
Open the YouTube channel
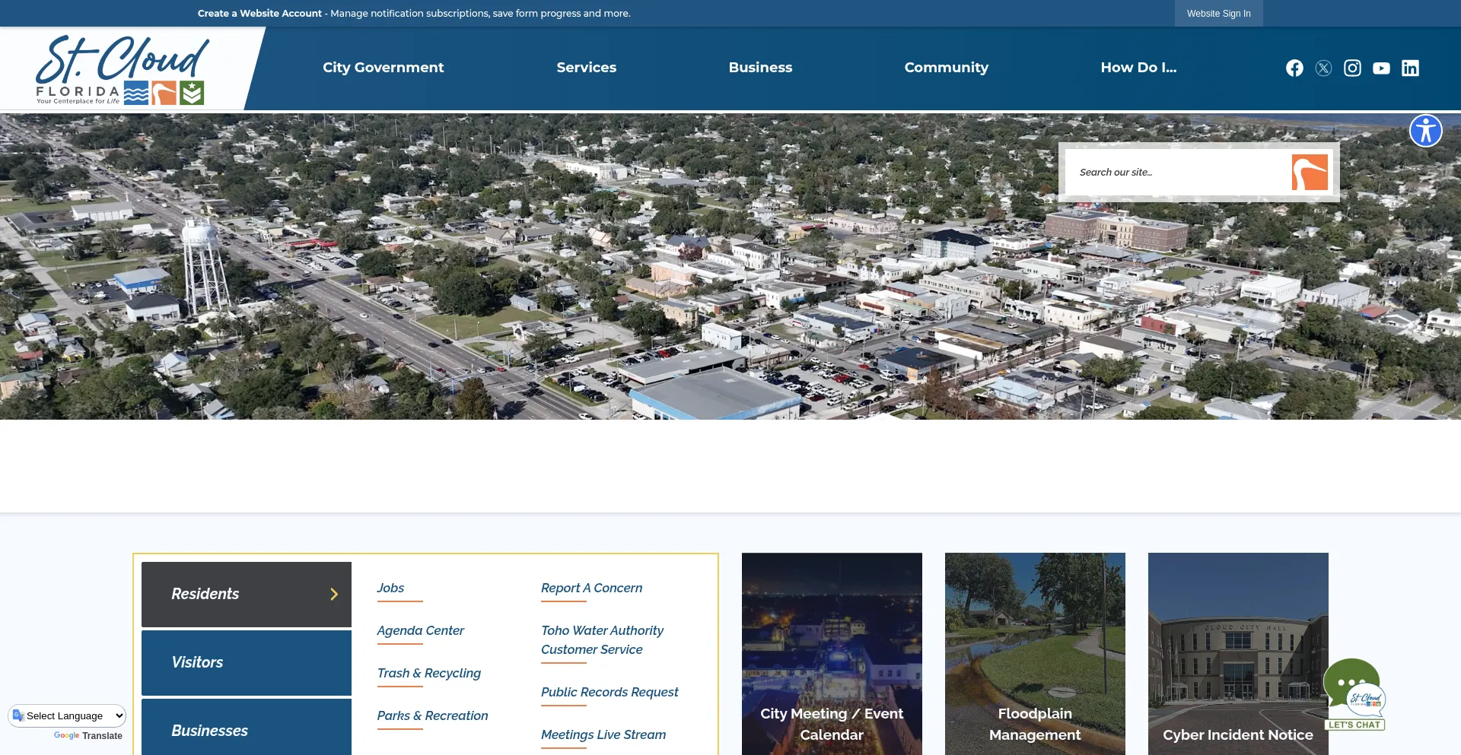click(x=1381, y=68)
